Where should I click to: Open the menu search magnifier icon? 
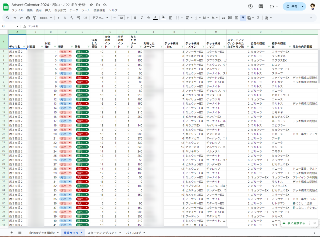pos(8,18)
